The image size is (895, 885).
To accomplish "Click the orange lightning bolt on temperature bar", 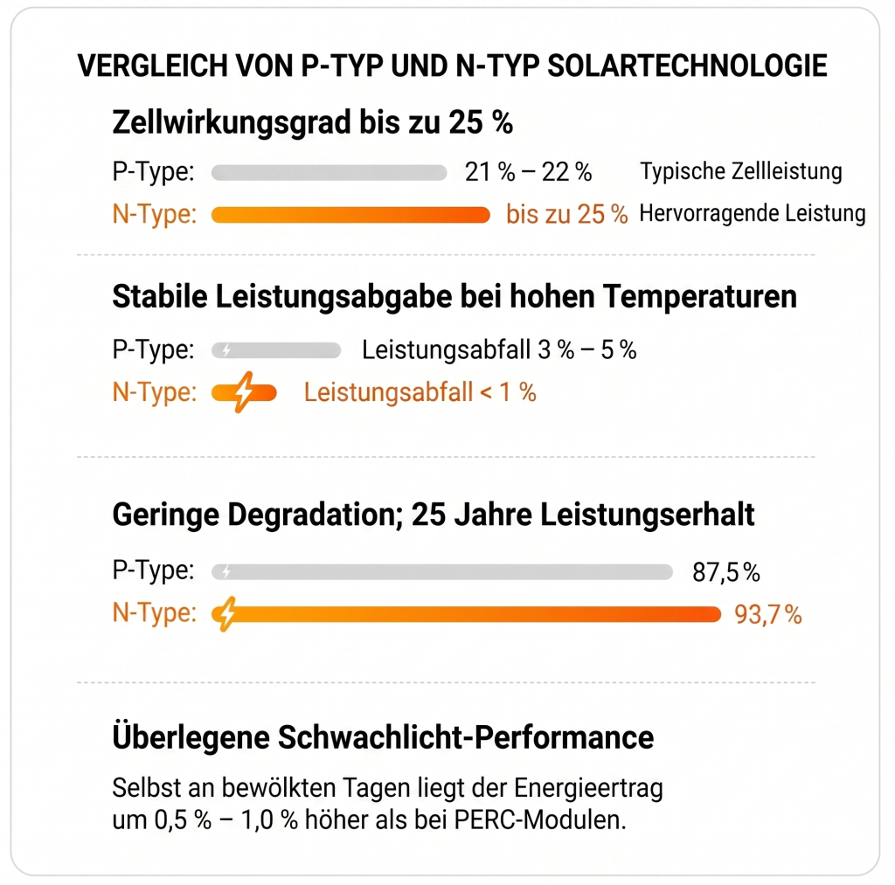I will [245, 392].
